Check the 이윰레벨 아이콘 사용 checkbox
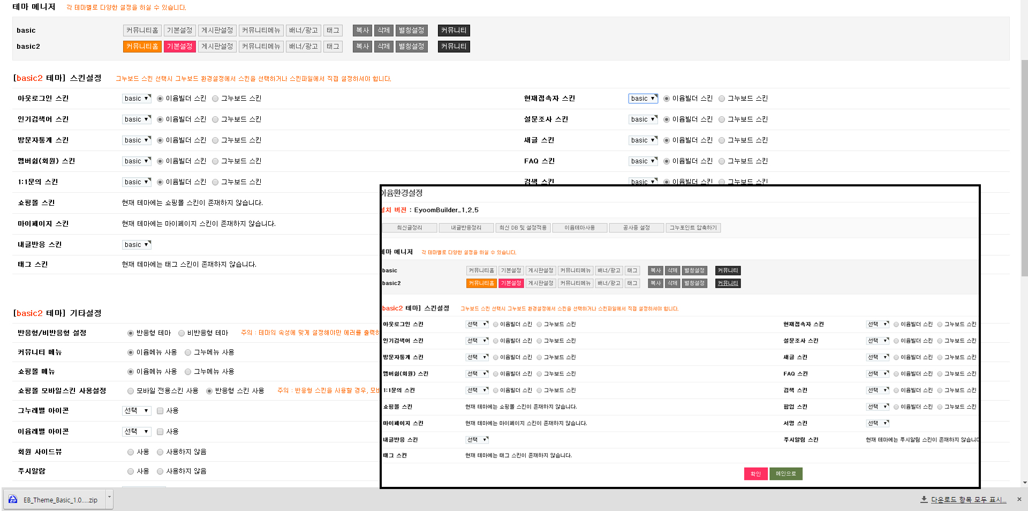This screenshot has width=1028, height=511. [x=160, y=432]
